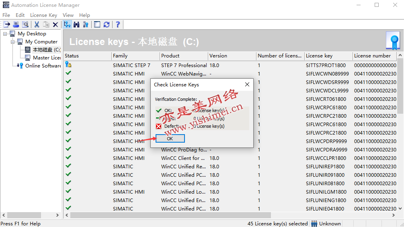Select My Desktop in the tree
Viewport: 404px width, 227px height.
[x=32, y=34]
